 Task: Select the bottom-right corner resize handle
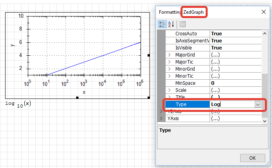tap(149, 97)
